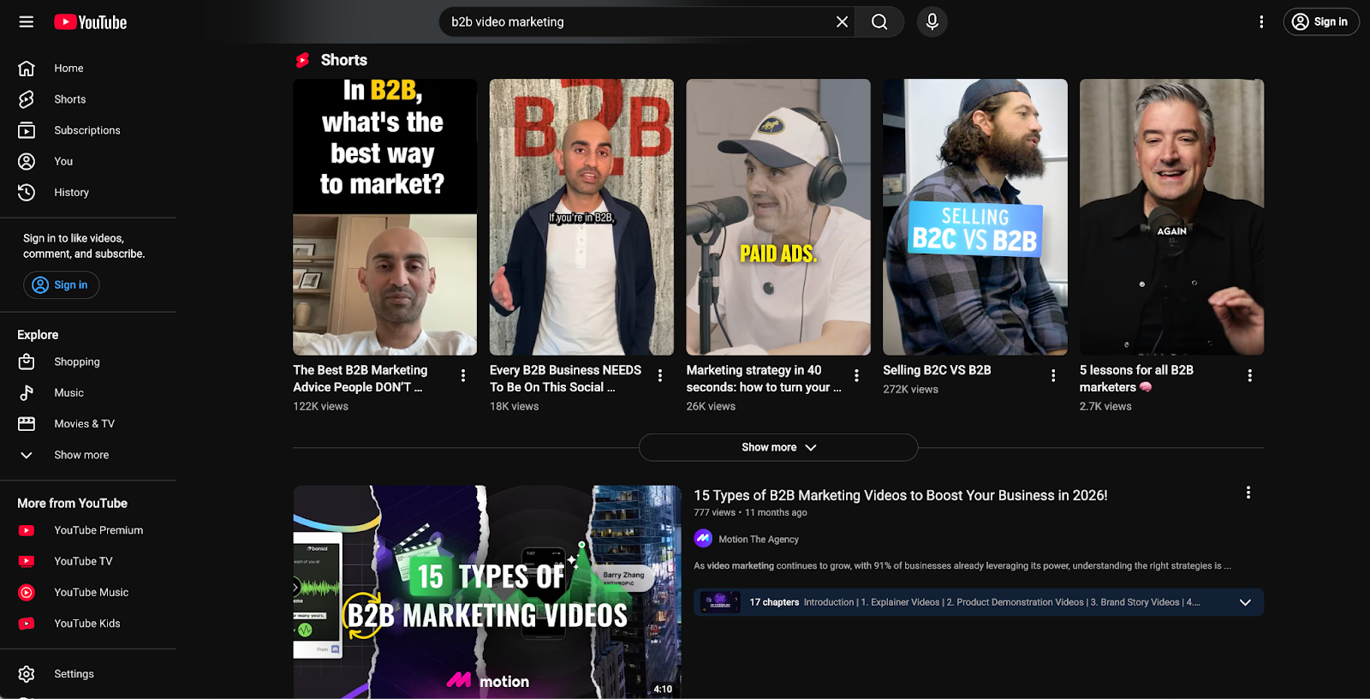
Task: Click 'The Best B2B Marketing Advice People DON'T' title
Action: pos(360,379)
